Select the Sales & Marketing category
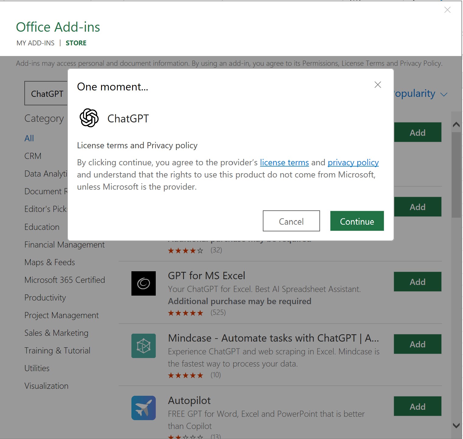Viewport: 463px width, 439px height. click(56, 333)
